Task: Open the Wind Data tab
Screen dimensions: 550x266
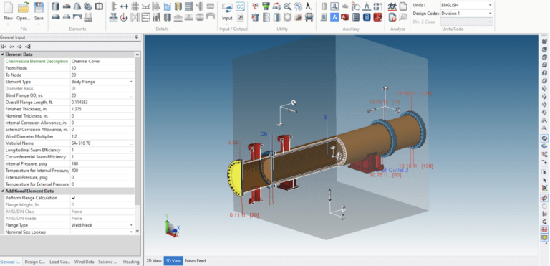Action: (x=85, y=262)
